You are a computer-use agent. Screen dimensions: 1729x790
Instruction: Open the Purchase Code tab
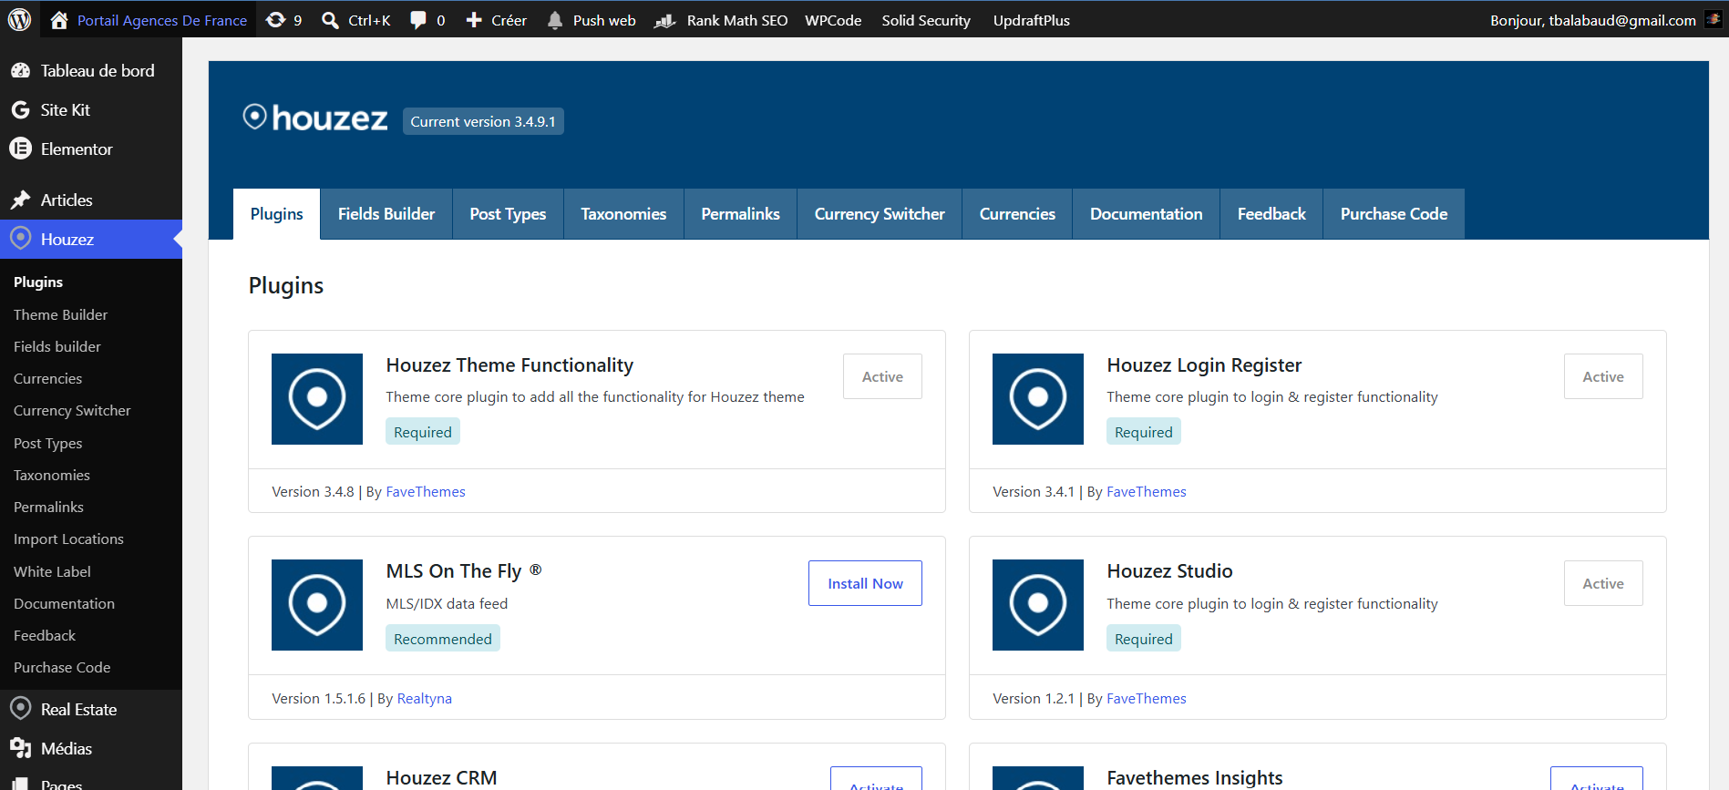[1394, 214]
